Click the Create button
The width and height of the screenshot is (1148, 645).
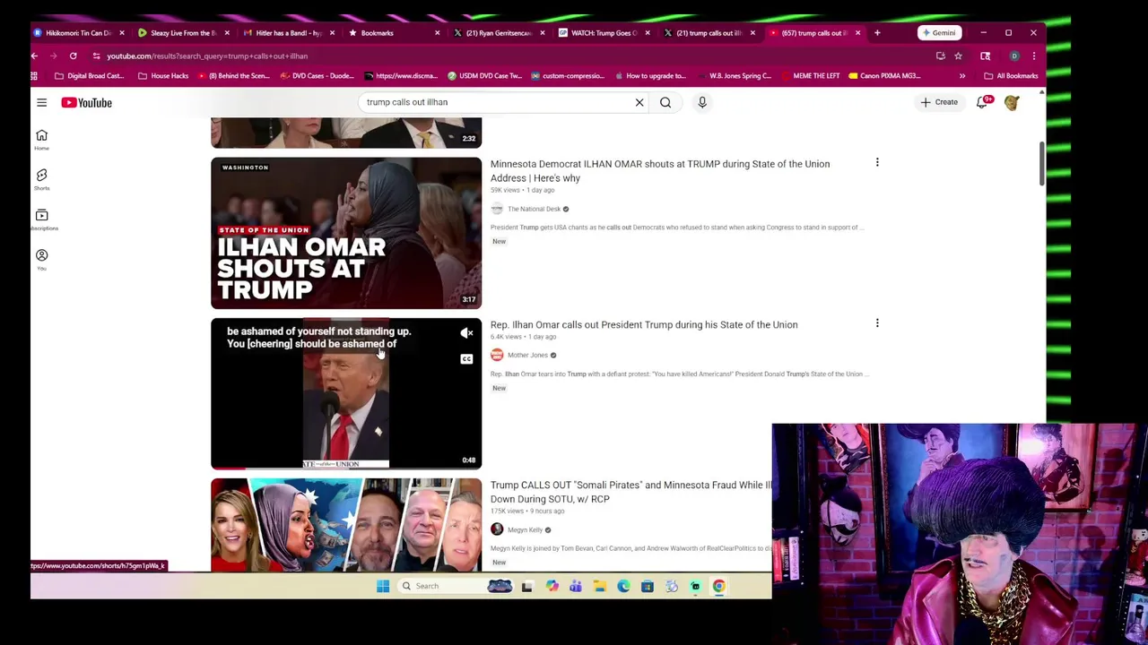point(939,102)
